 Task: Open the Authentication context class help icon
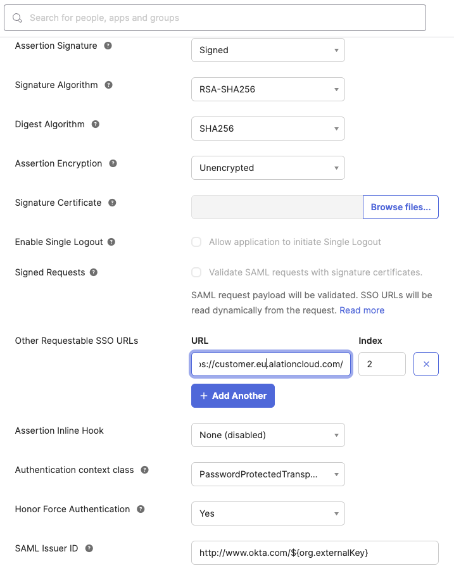(x=145, y=470)
